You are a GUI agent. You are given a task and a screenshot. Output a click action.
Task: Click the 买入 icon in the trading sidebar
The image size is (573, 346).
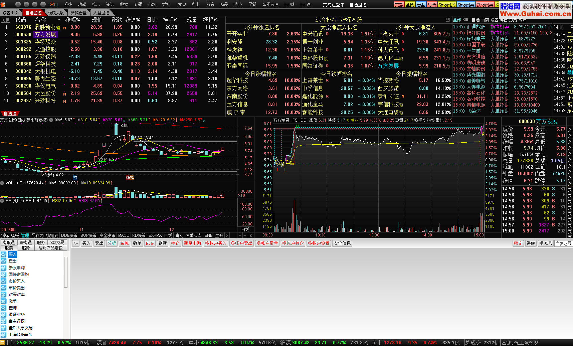[3, 254]
